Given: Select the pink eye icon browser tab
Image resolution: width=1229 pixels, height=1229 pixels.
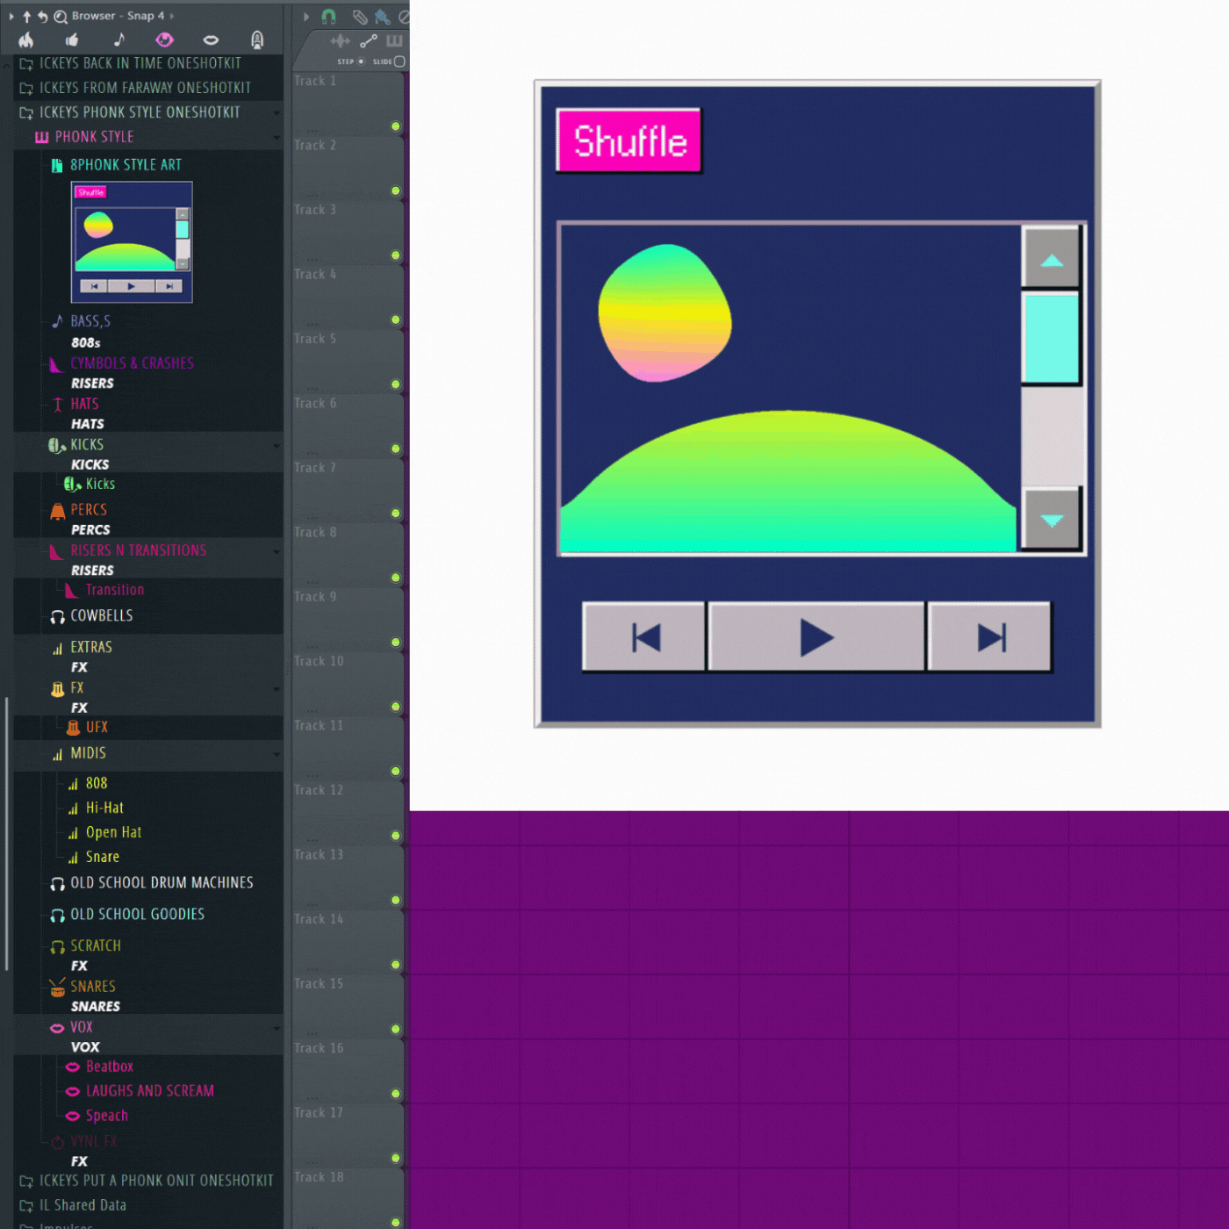Looking at the screenshot, I should click(164, 40).
